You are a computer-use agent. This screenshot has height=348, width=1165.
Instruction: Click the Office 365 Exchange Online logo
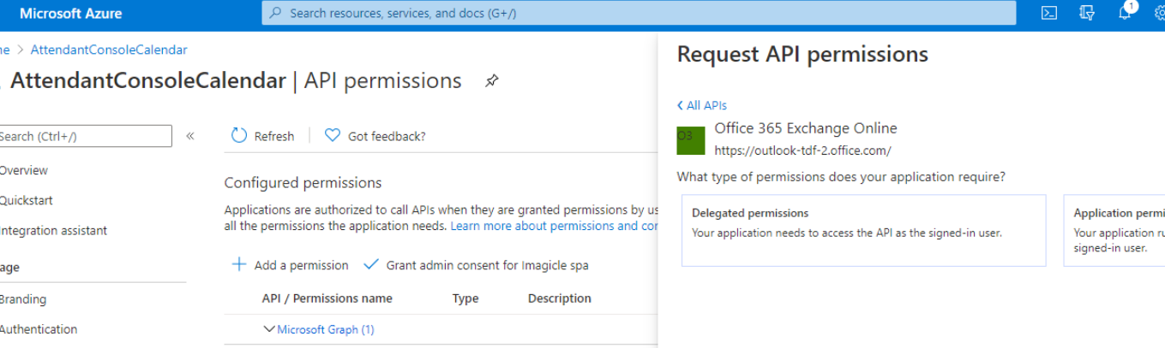click(691, 139)
